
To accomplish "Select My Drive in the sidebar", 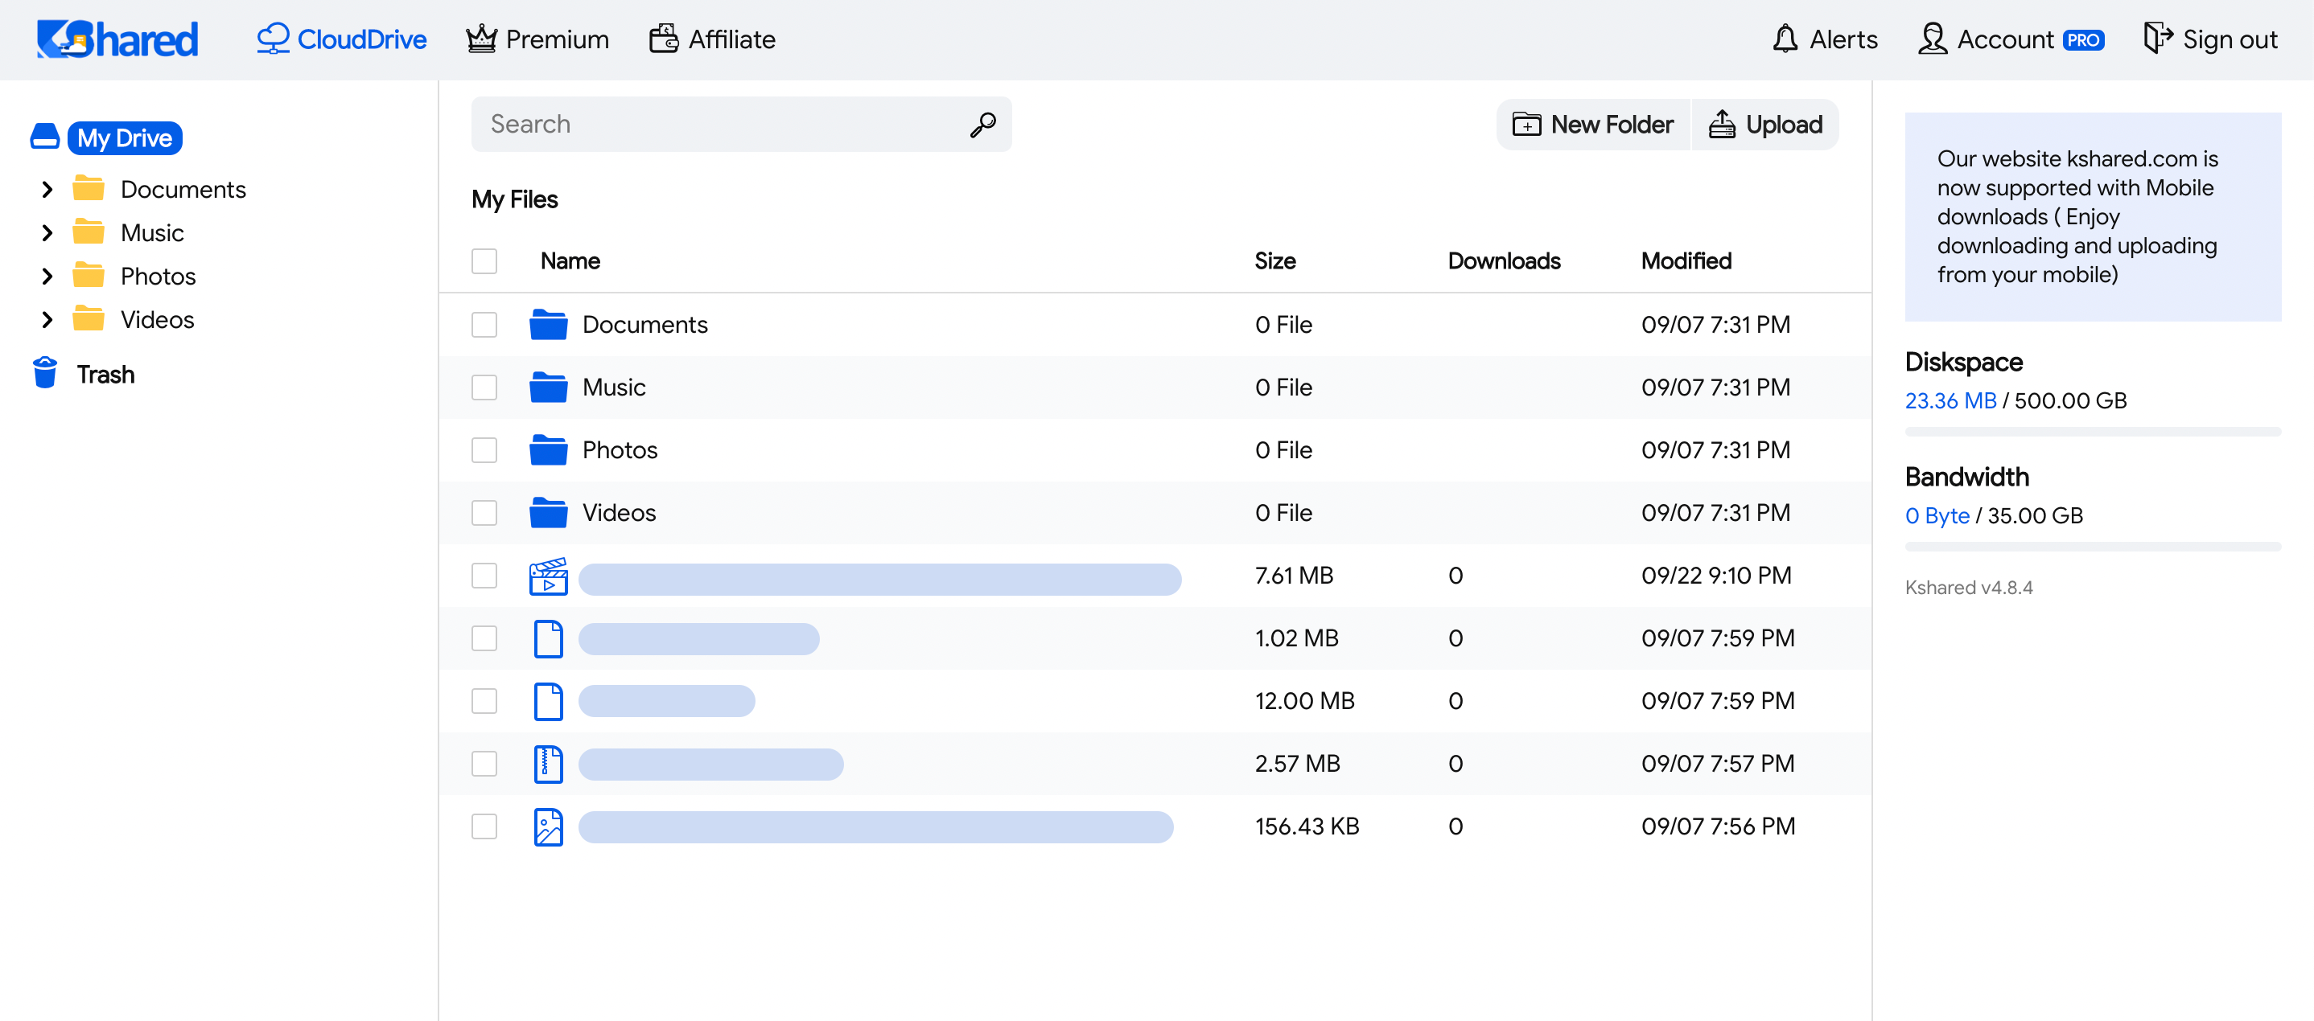I will point(124,137).
